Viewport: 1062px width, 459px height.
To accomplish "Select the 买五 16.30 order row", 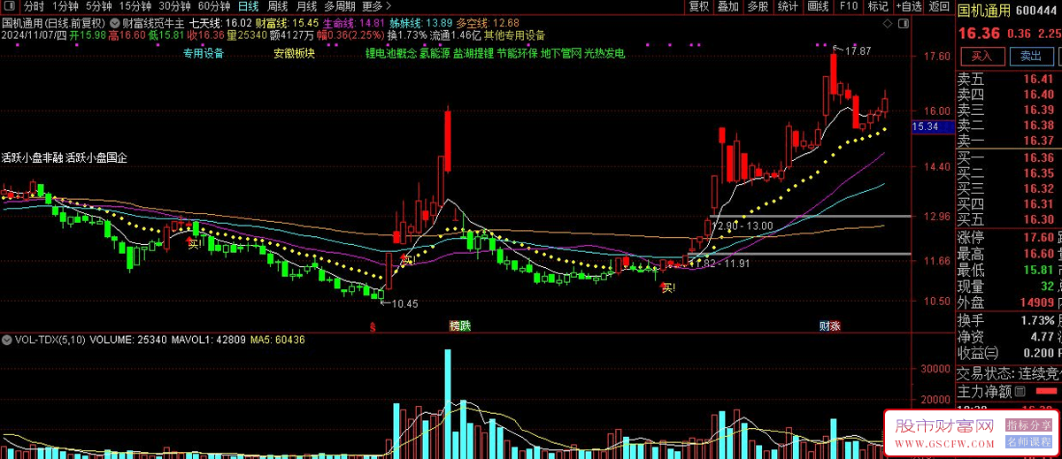I will [1009, 219].
